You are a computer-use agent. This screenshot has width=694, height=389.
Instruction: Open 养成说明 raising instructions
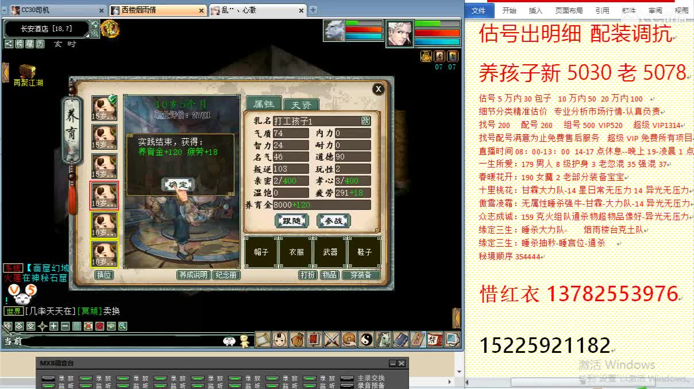[x=193, y=275]
